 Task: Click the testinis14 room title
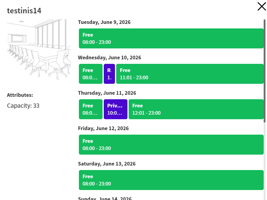pos(24,11)
